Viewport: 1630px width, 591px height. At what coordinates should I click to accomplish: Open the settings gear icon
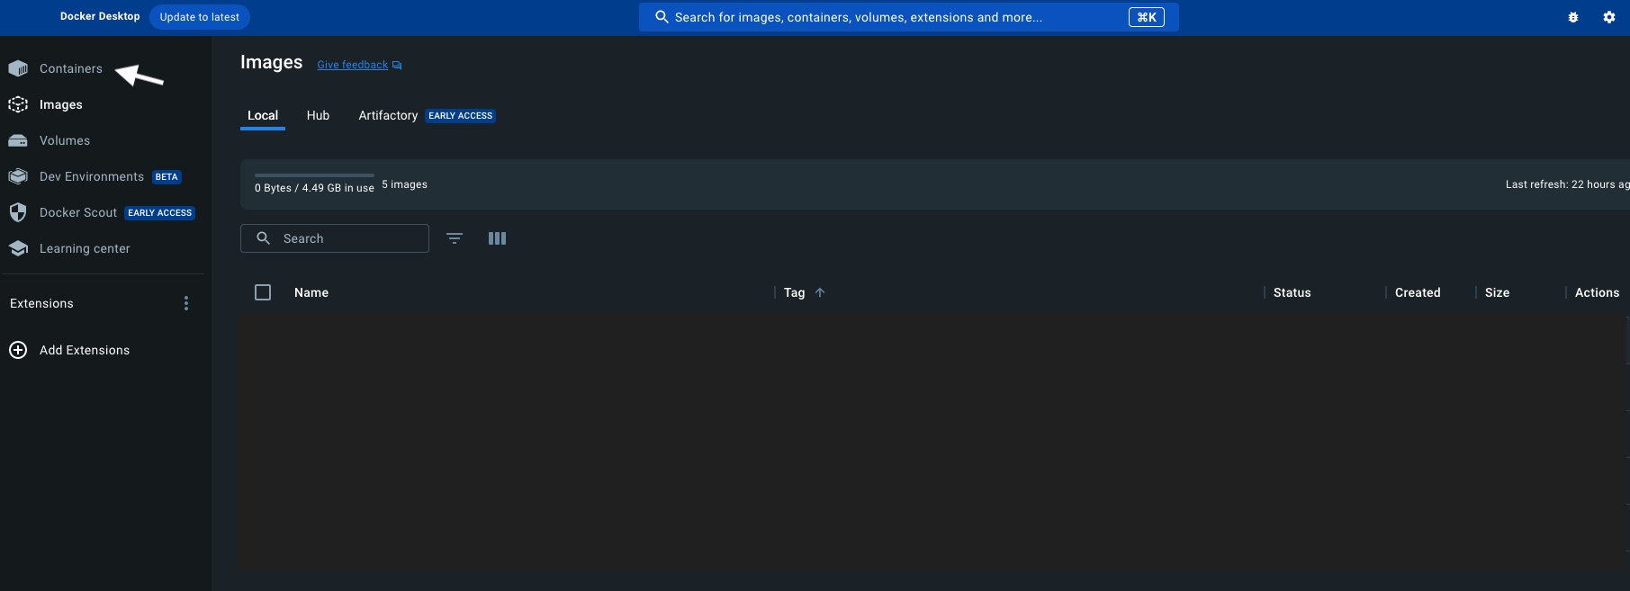(1609, 17)
